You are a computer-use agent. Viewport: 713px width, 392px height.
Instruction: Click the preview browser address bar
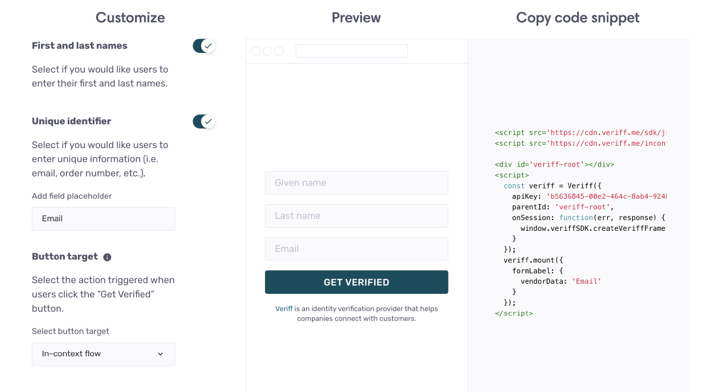pyautogui.click(x=351, y=51)
